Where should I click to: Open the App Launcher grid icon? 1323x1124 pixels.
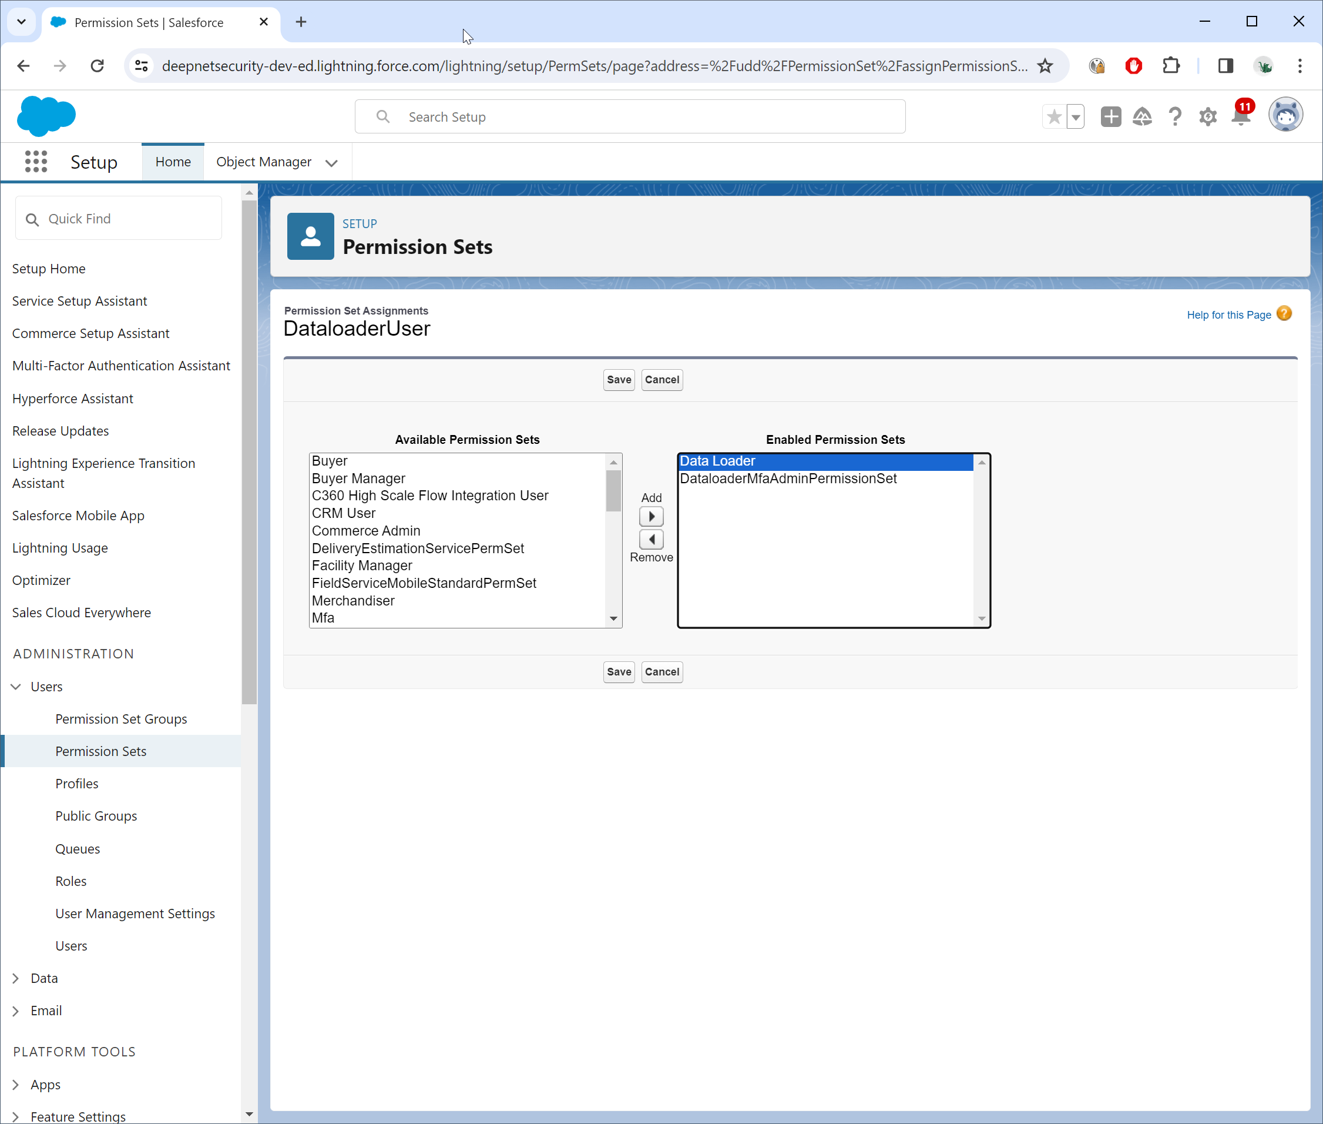click(x=36, y=162)
